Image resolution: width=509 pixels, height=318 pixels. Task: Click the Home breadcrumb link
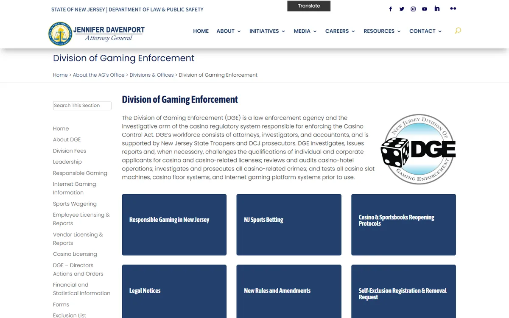pyautogui.click(x=60, y=75)
